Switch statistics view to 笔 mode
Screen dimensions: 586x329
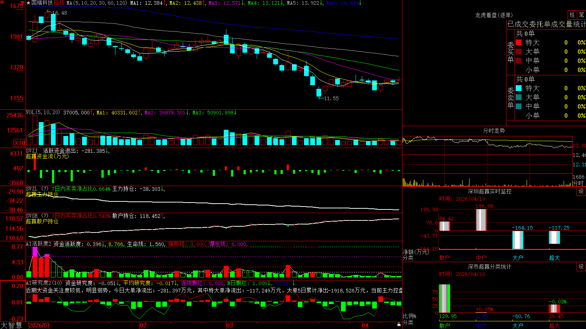pyautogui.click(x=582, y=15)
